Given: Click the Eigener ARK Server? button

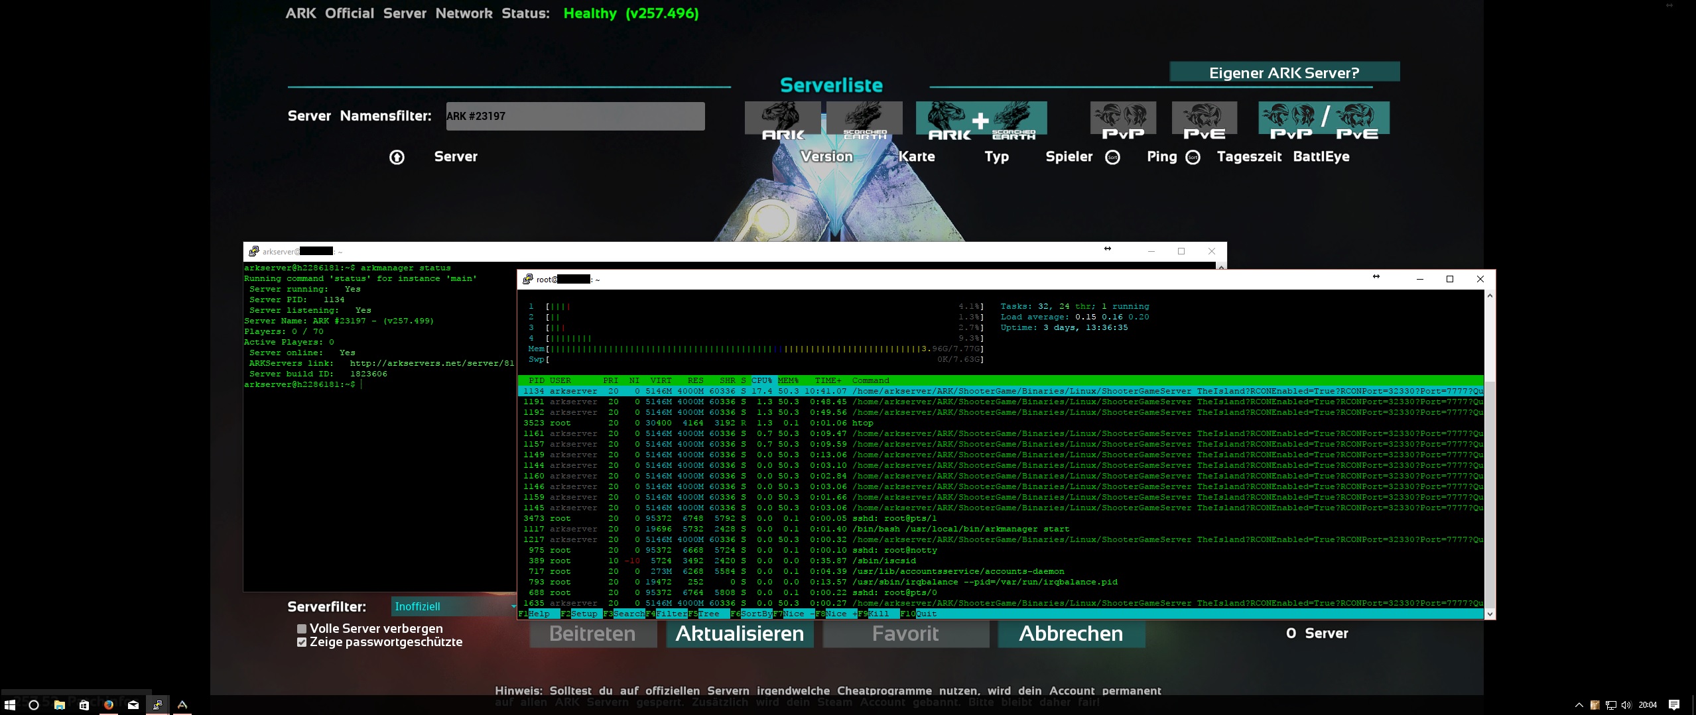Looking at the screenshot, I should 1284,72.
